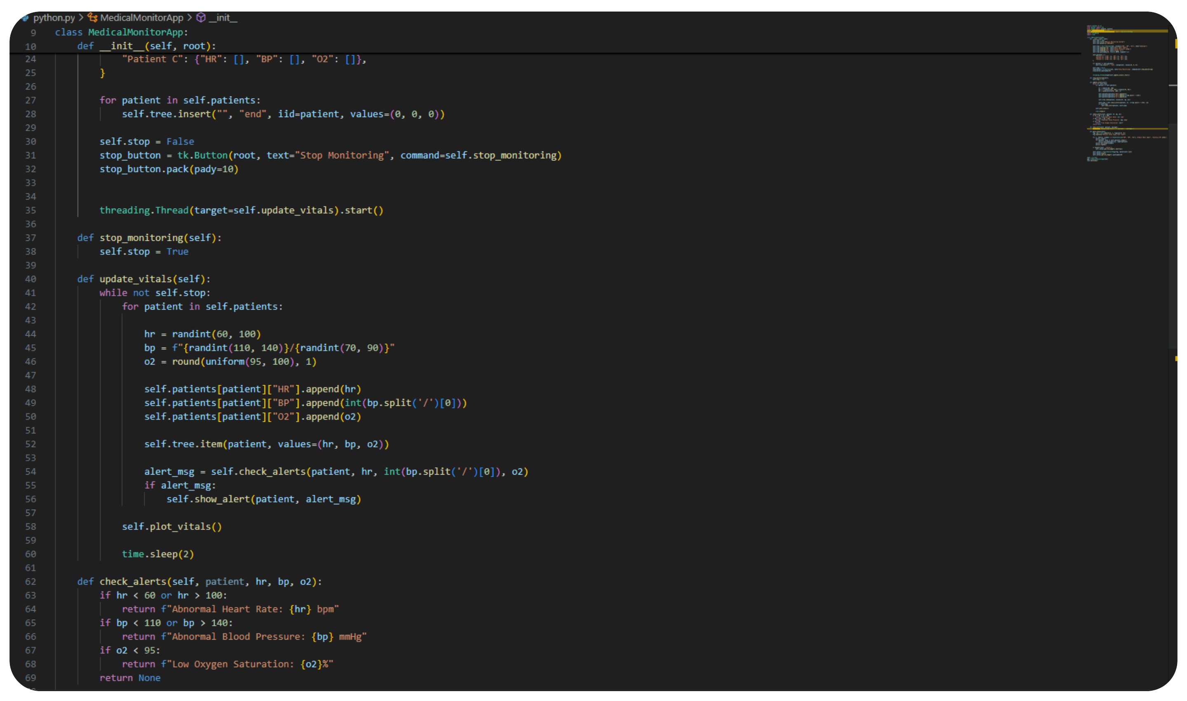Click 'self.tree.item' on line 52

(183, 444)
